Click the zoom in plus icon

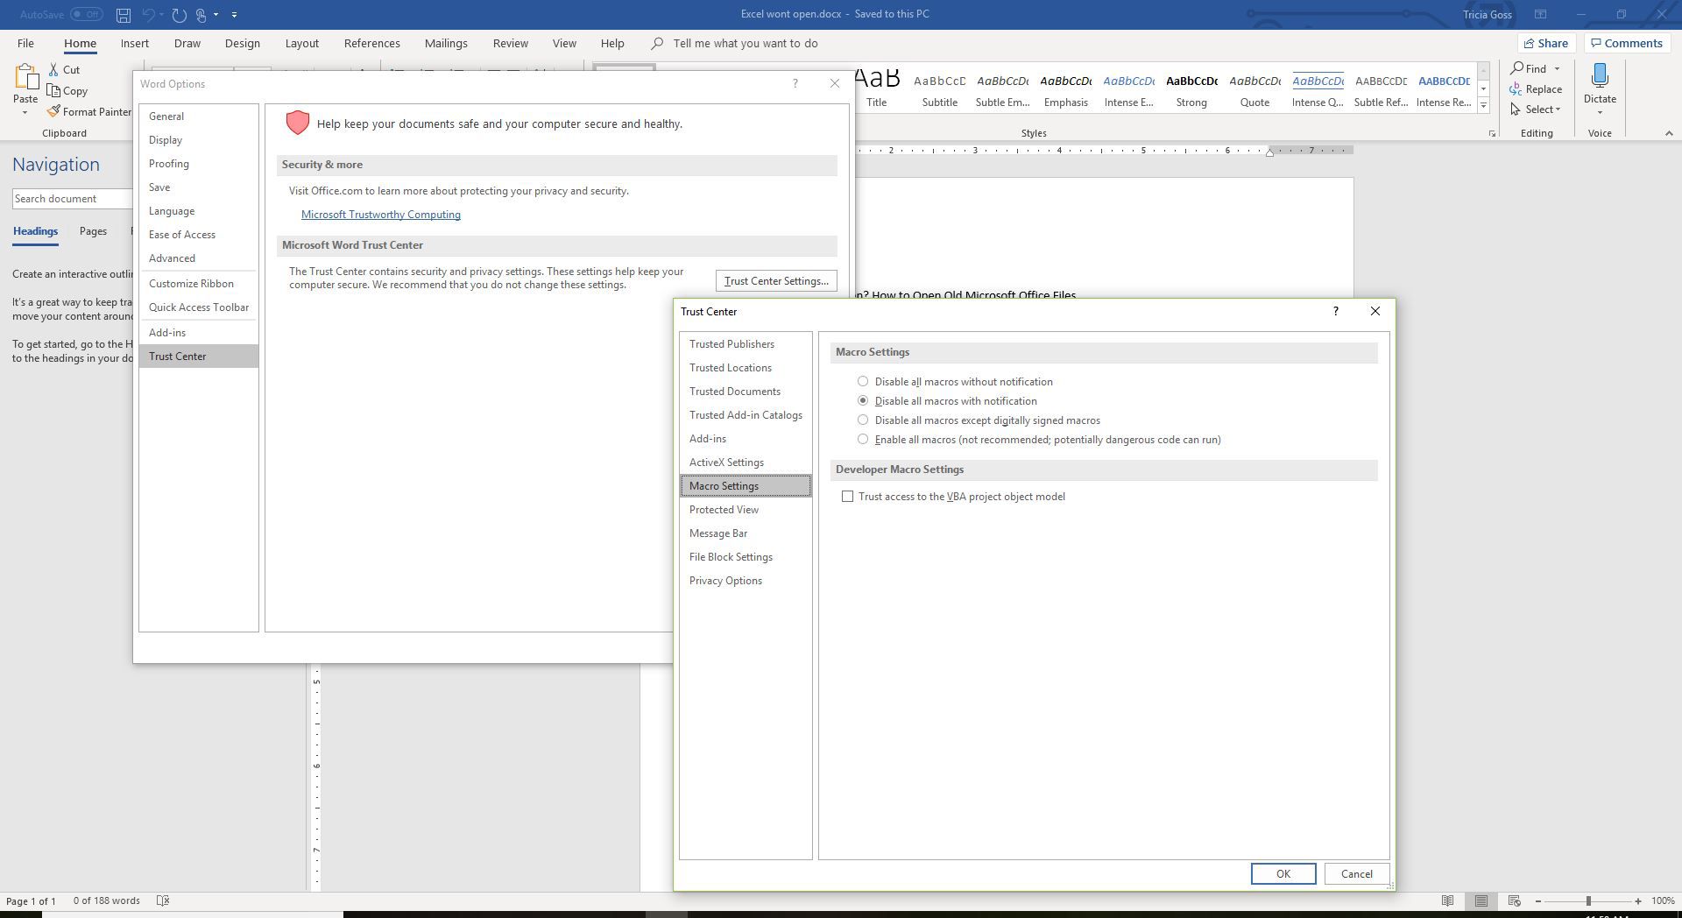pos(1638,901)
